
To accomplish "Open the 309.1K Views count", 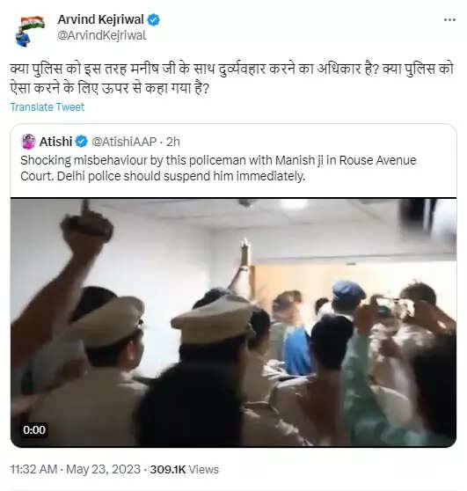I will click(184, 469).
